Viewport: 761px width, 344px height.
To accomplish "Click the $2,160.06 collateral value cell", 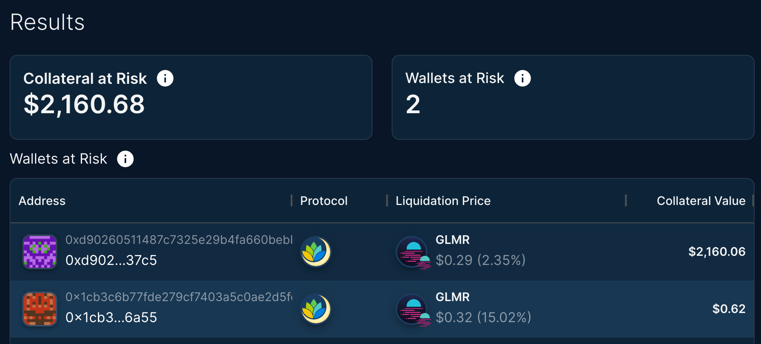I will coord(717,251).
